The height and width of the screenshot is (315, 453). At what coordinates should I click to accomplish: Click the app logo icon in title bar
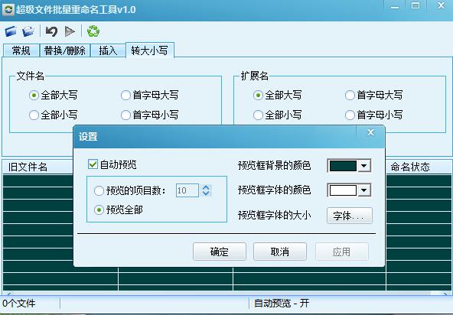tap(8, 9)
